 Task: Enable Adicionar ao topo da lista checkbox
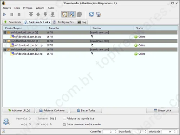64,118
